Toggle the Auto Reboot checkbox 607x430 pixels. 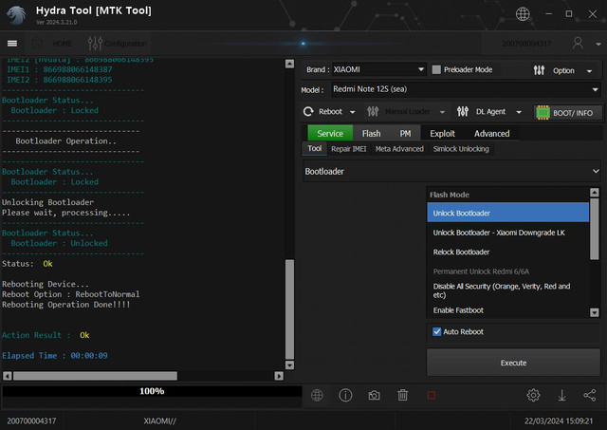coord(436,331)
